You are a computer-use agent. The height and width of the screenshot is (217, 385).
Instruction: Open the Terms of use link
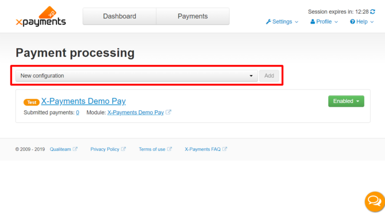tap(152, 149)
